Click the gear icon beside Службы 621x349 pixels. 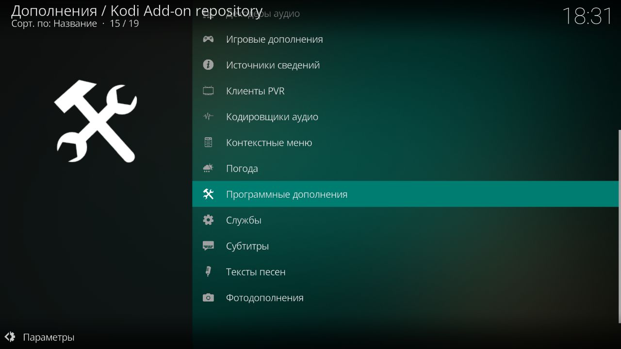tap(208, 220)
